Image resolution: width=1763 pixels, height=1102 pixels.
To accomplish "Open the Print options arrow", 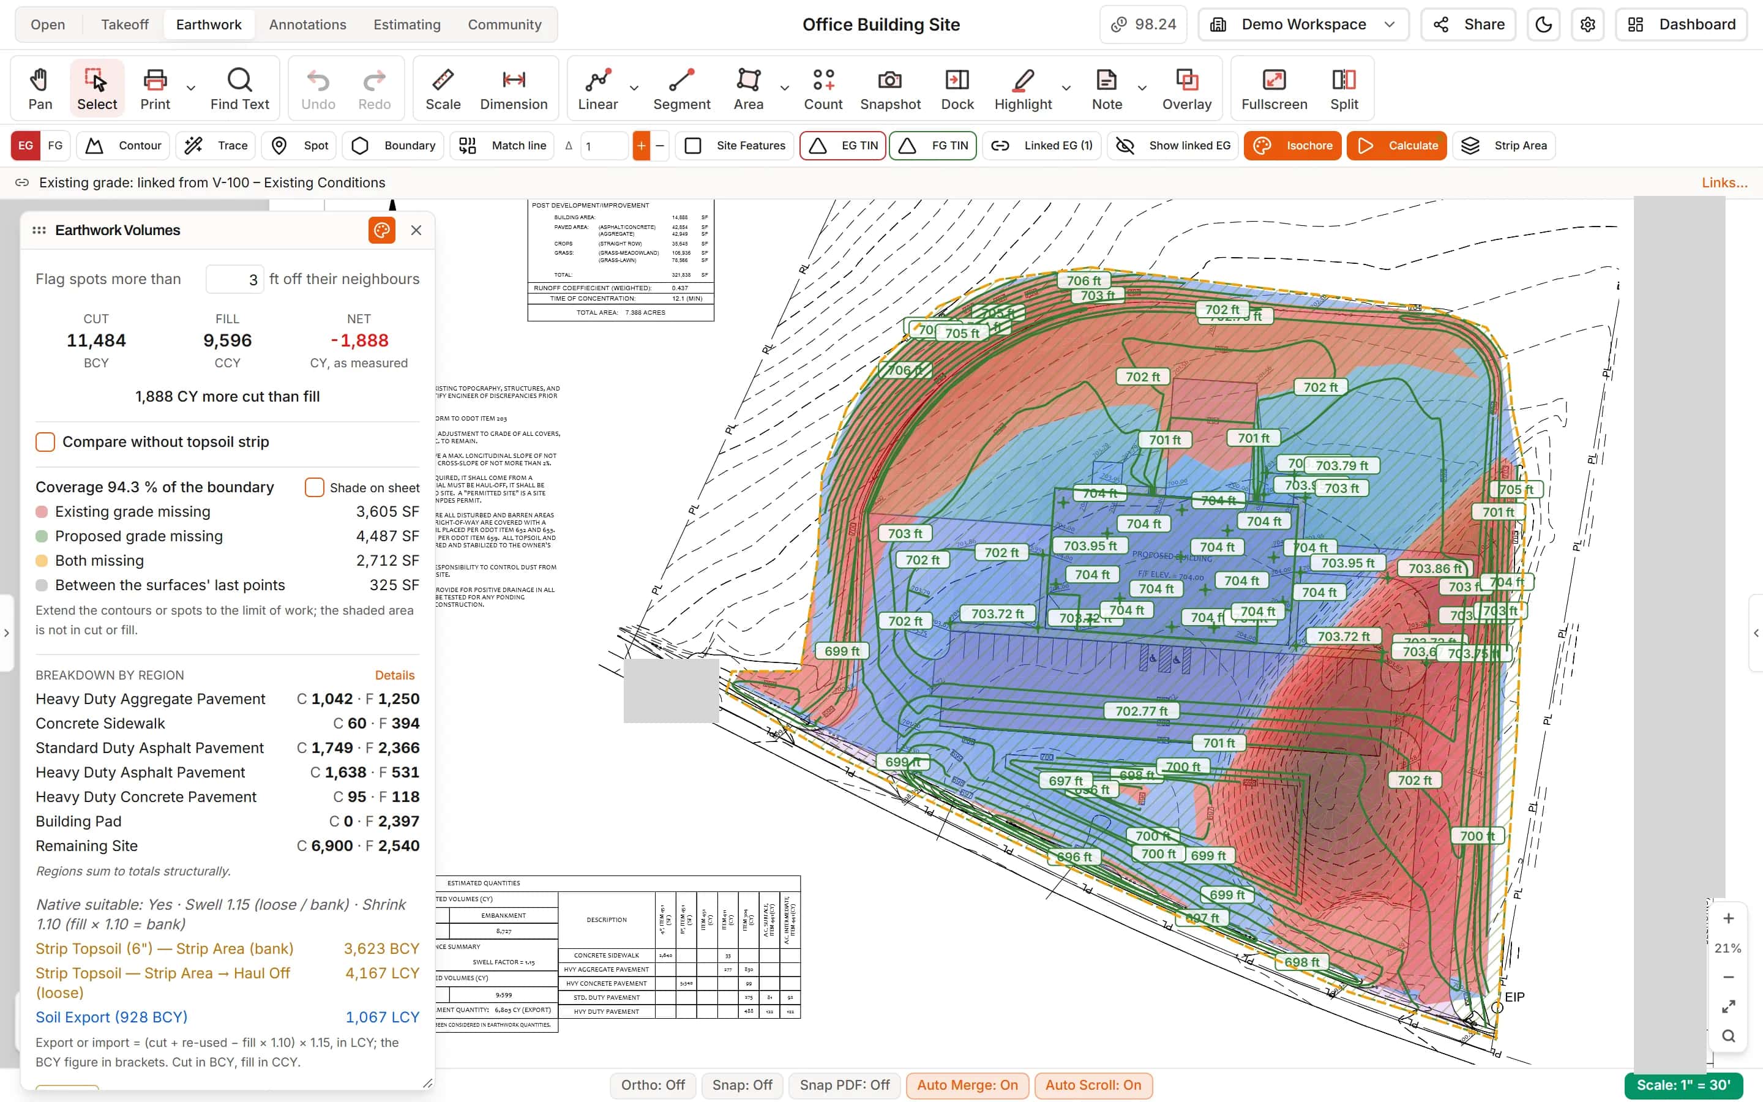I will pyautogui.click(x=191, y=88).
